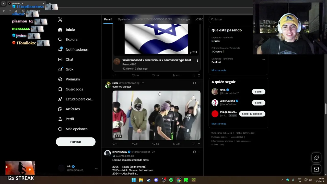Follow Jota. account
Viewport: 327px width, 184px height.
[259, 91]
